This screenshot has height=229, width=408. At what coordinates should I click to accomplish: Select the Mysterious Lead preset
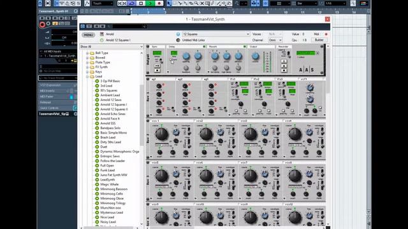point(112,212)
